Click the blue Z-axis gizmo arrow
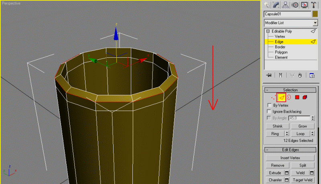 116,34
